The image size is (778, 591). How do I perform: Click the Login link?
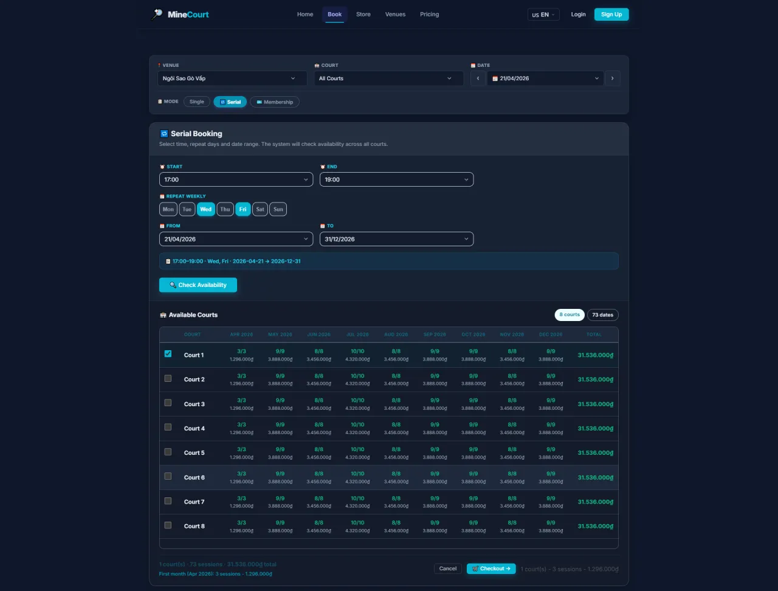pyautogui.click(x=578, y=15)
